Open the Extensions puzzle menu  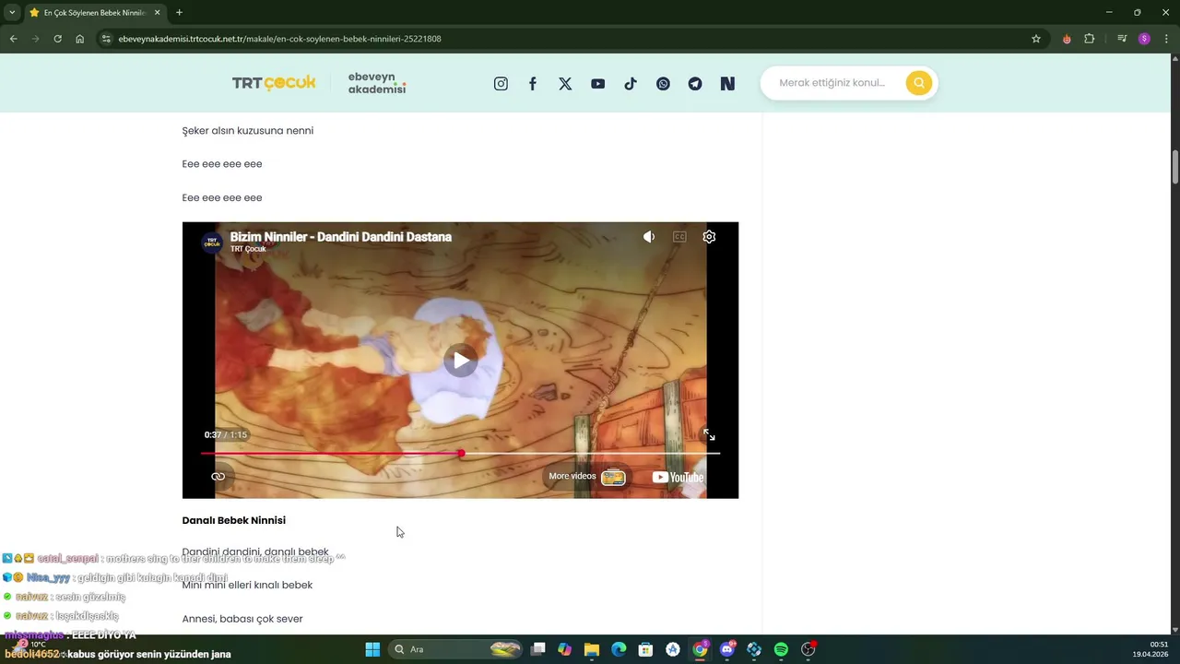1090,39
